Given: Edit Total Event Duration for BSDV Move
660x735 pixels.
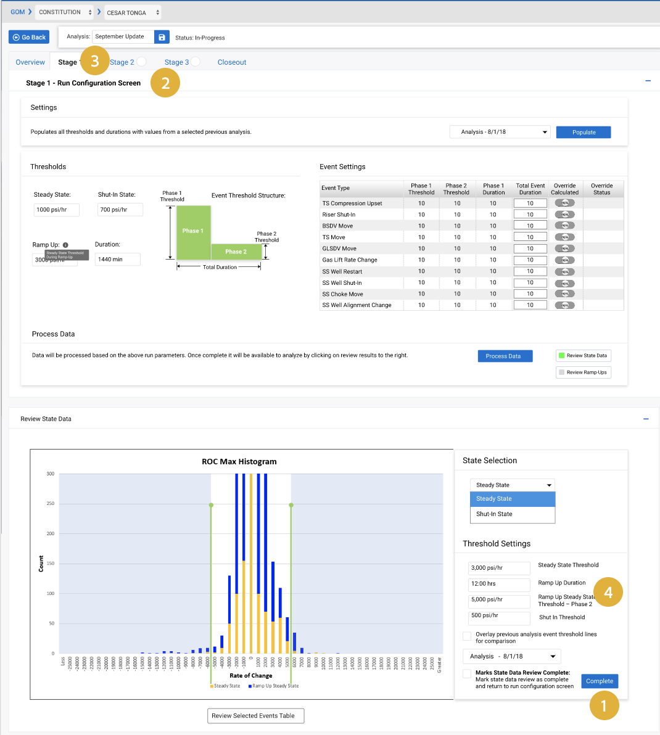Looking at the screenshot, I should [530, 226].
